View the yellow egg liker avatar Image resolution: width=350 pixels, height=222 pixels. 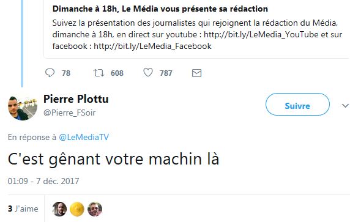(x=77, y=209)
